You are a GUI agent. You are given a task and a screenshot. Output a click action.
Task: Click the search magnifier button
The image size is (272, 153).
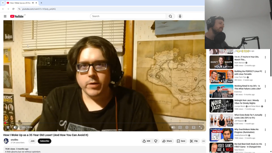click(170, 16)
